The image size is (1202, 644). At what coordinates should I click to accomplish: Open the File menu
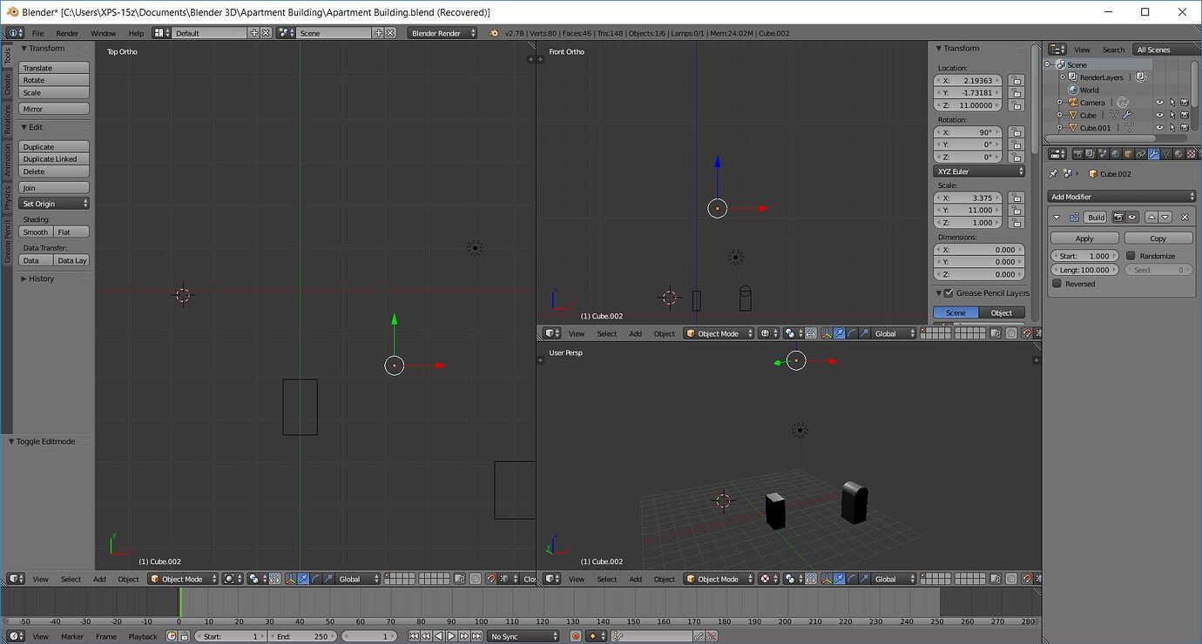click(37, 33)
